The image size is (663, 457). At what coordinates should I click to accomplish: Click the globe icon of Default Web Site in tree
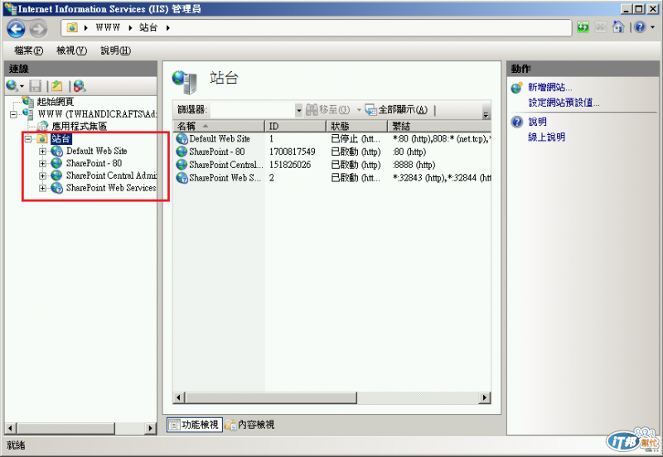coord(56,151)
